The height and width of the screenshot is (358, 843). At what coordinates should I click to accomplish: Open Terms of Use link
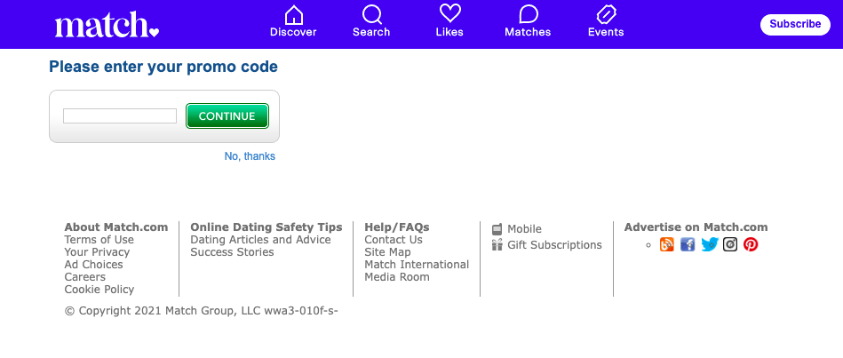coord(99,240)
